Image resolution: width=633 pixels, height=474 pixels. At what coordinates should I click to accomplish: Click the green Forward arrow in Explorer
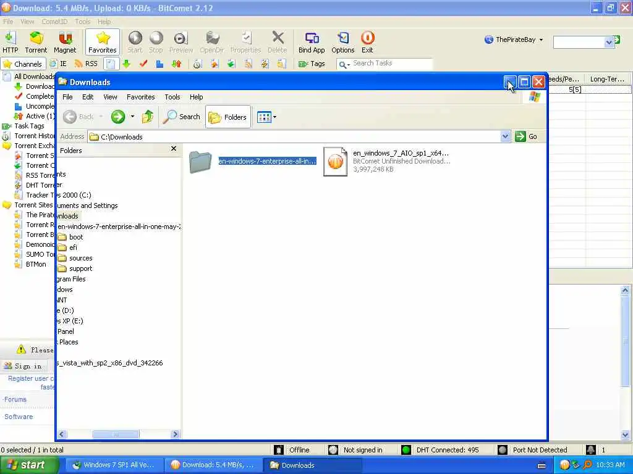coord(118,117)
